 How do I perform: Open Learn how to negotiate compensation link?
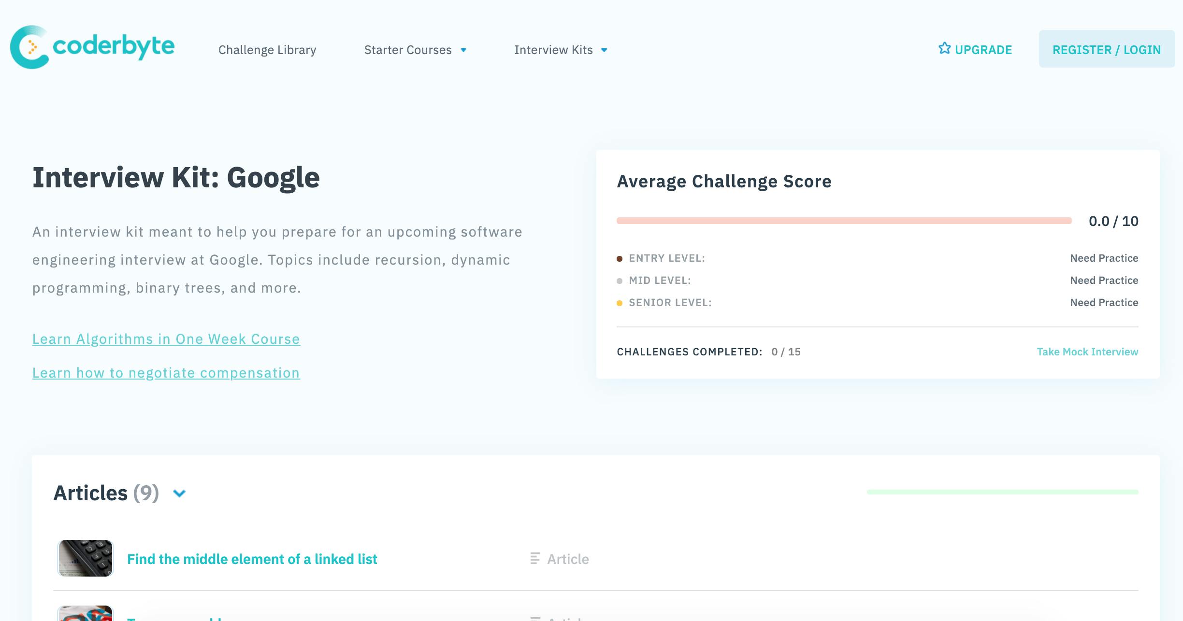(166, 373)
